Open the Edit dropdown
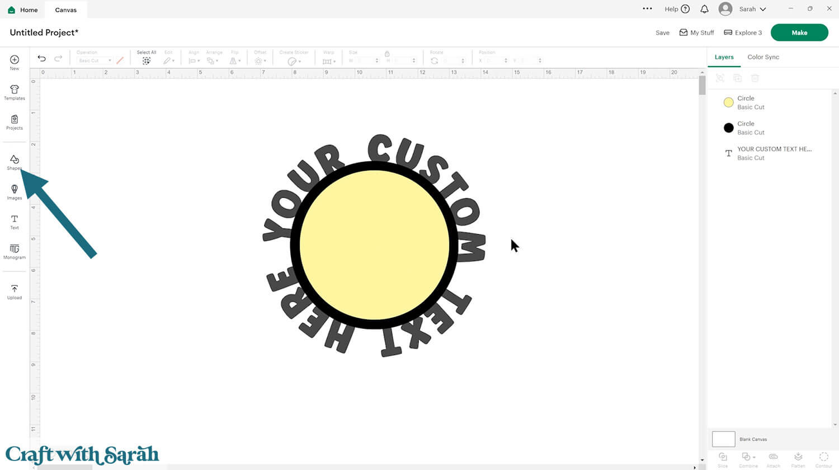Image resolution: width=839 pixels, height=470 pixels. (169, 60)
